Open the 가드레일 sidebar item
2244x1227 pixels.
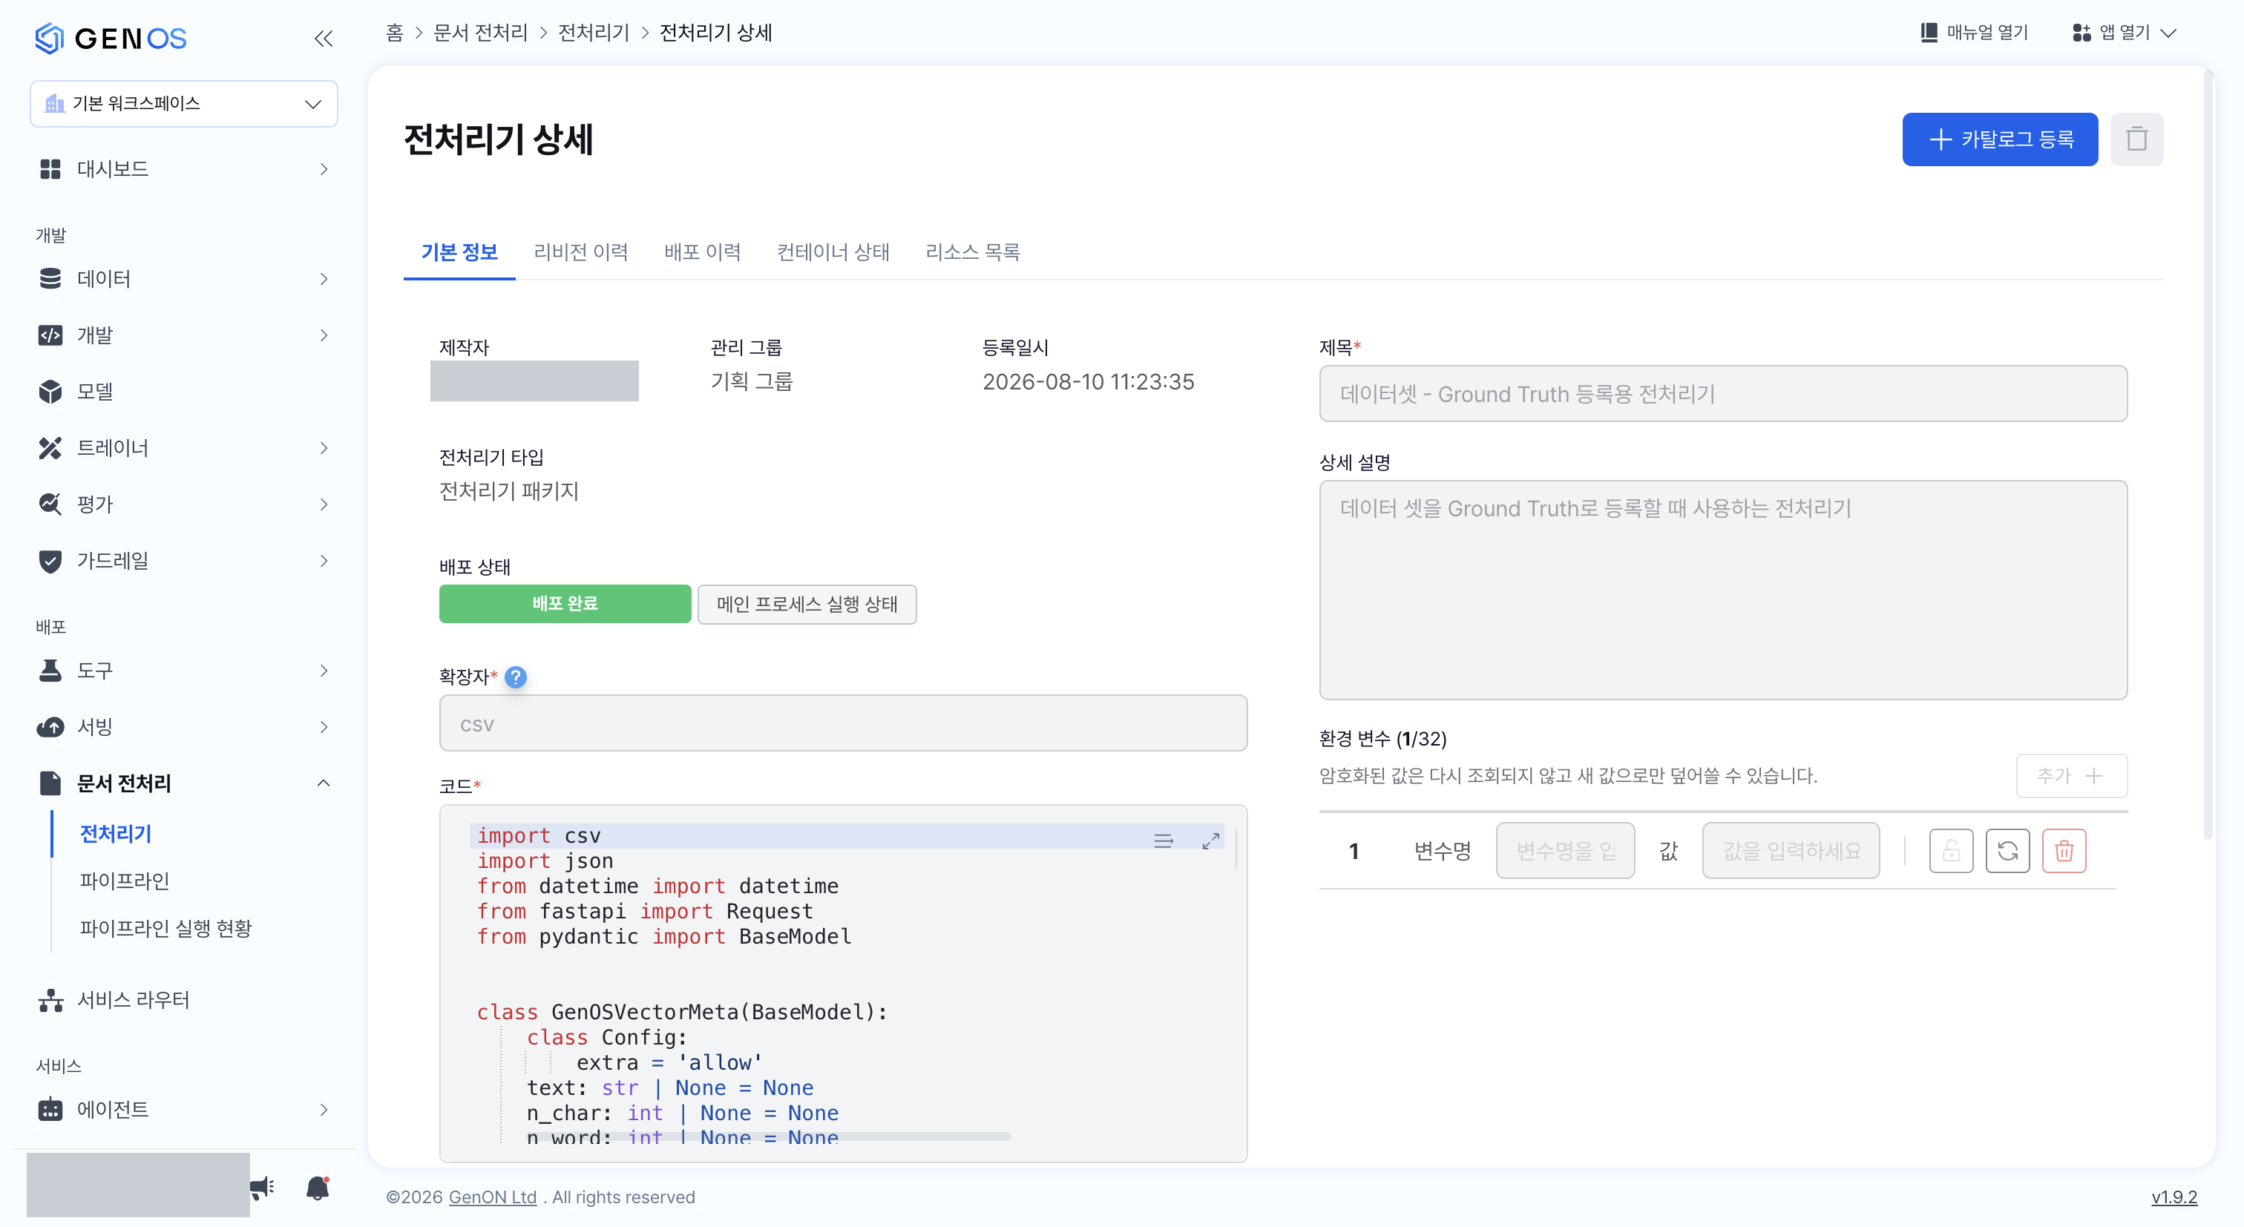183,561
